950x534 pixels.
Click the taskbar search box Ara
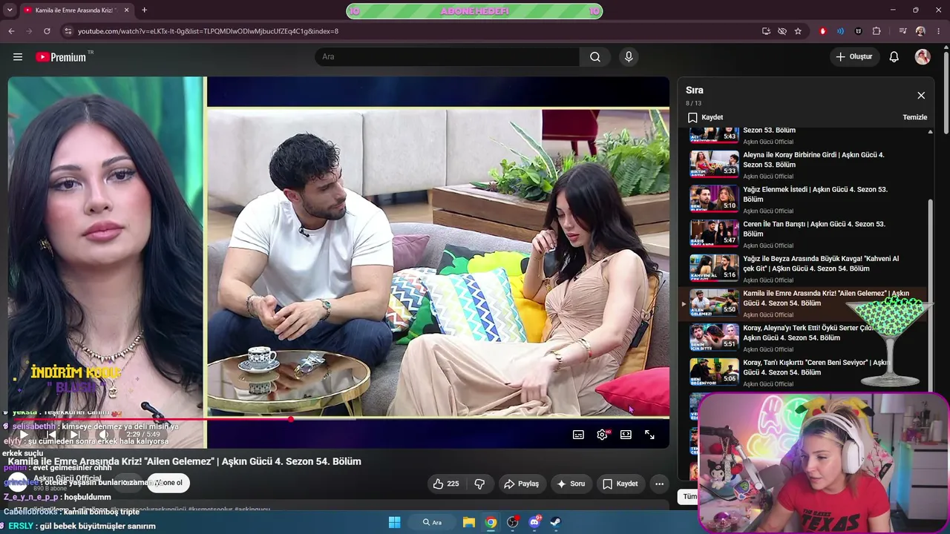[432, 522]
